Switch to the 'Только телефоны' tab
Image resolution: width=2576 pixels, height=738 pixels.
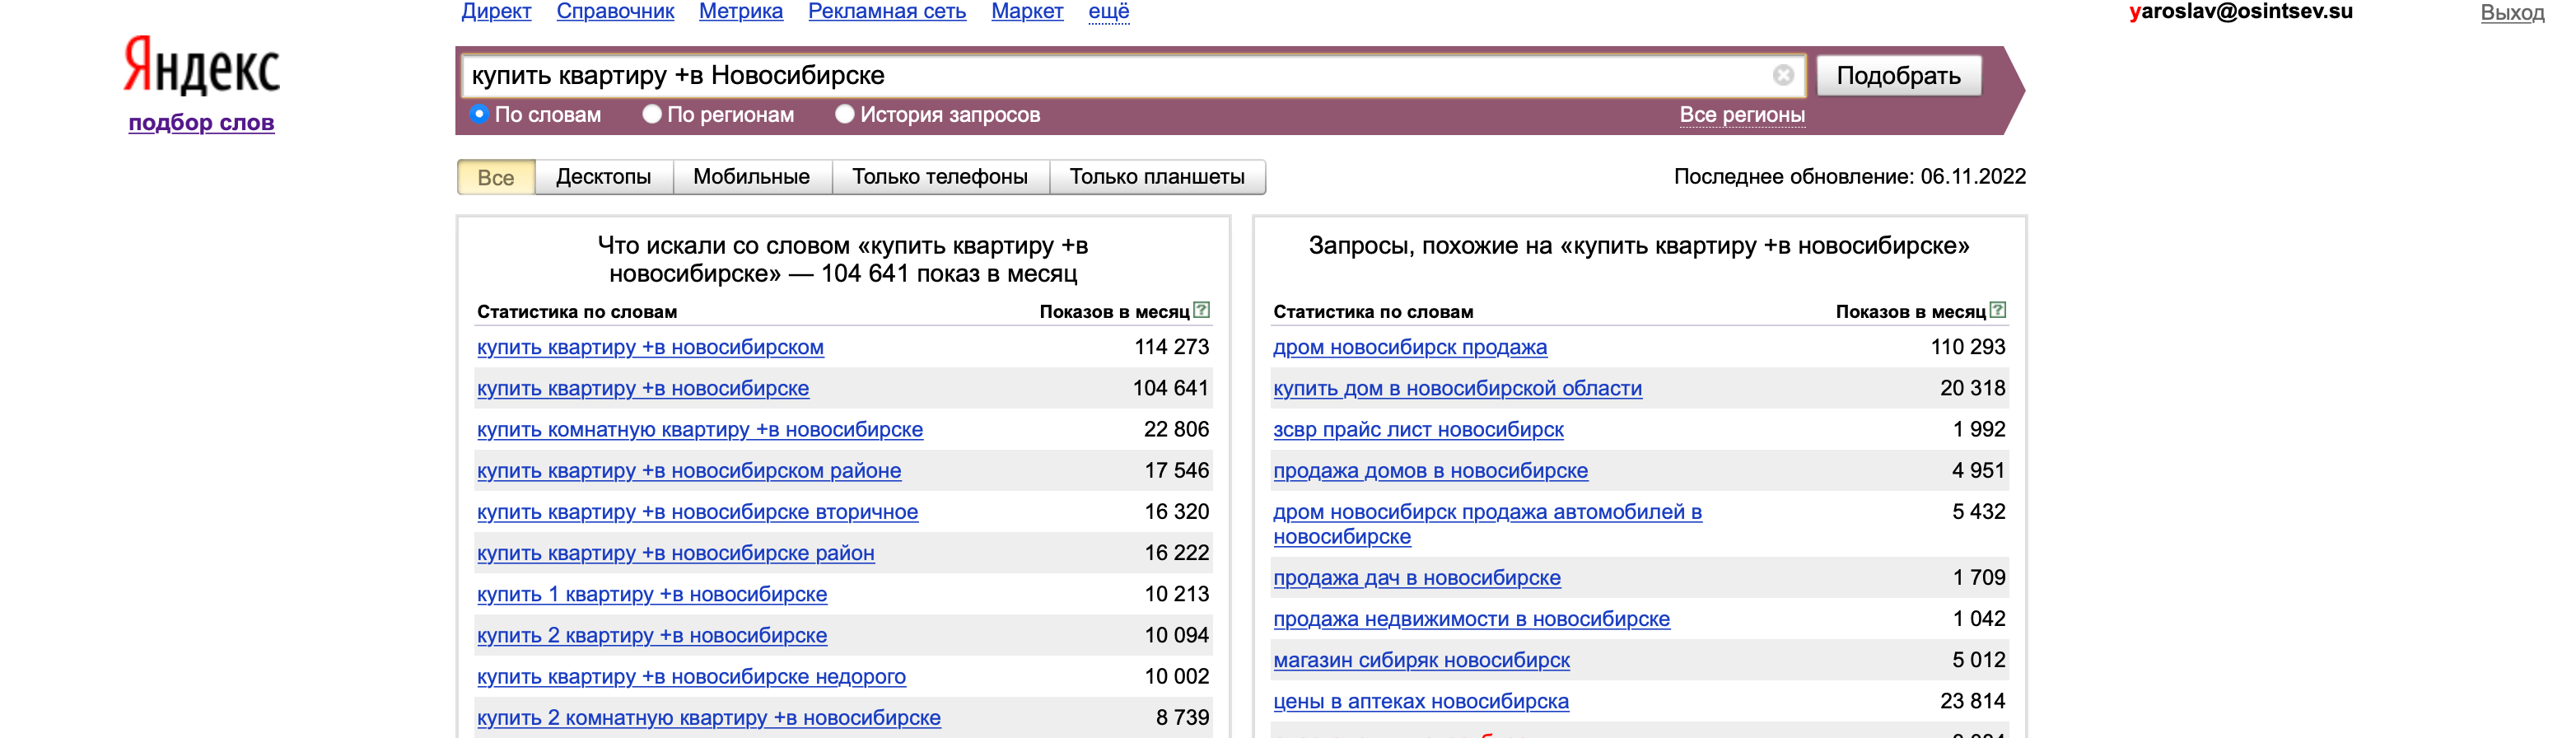(x=940, y=177)
